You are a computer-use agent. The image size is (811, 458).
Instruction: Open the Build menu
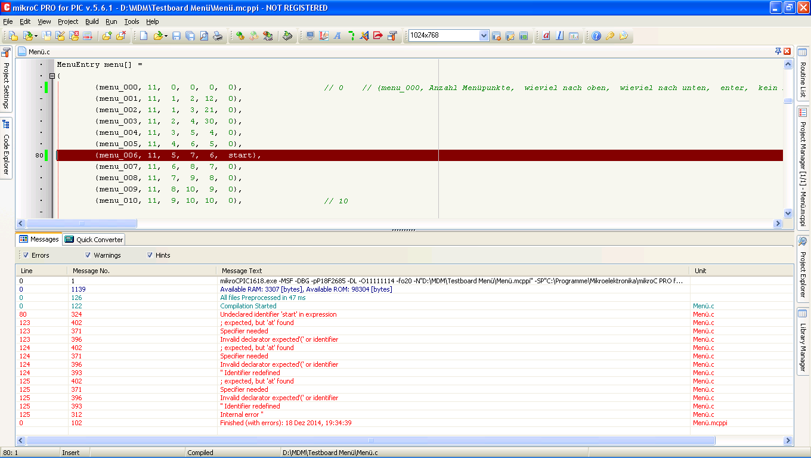[x=92, y=21]
